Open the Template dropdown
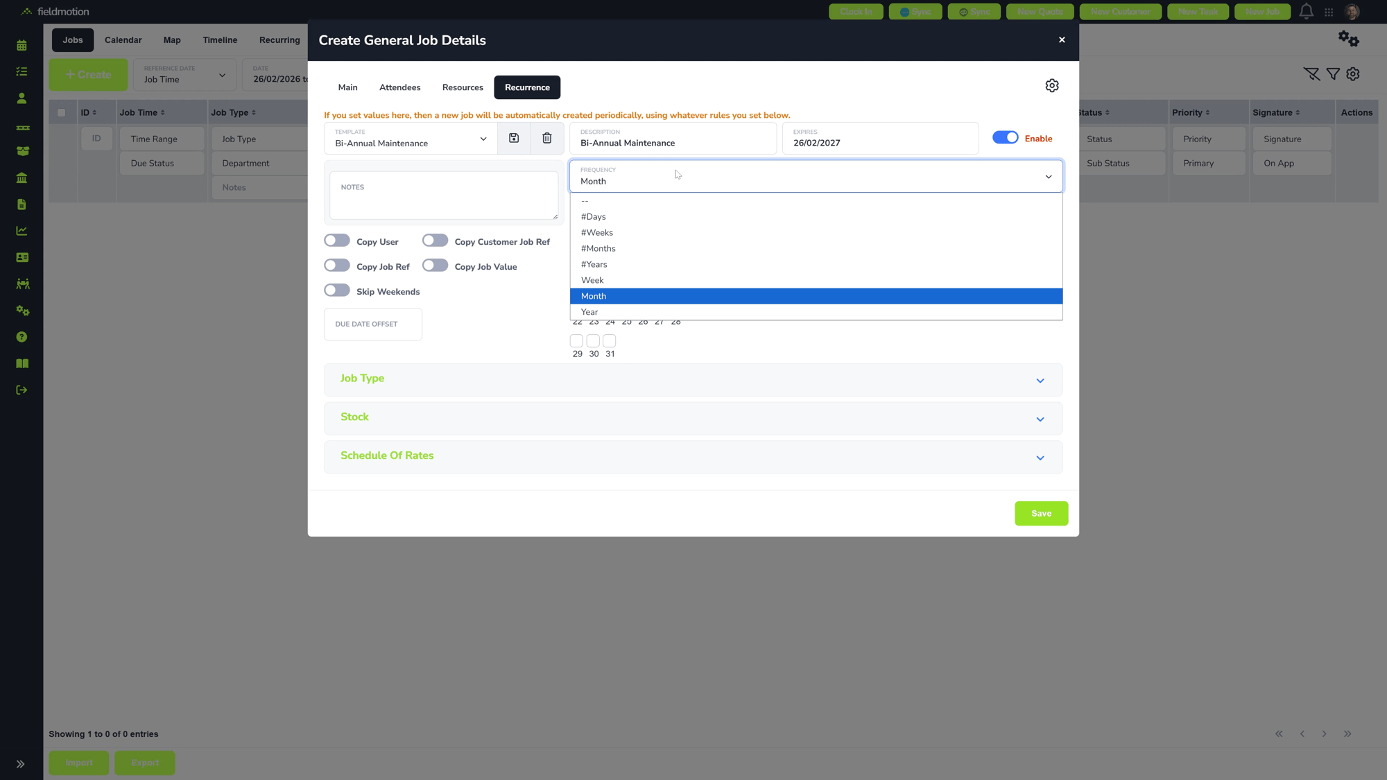Screen dimensions: 1387x780 click(411, 138)
